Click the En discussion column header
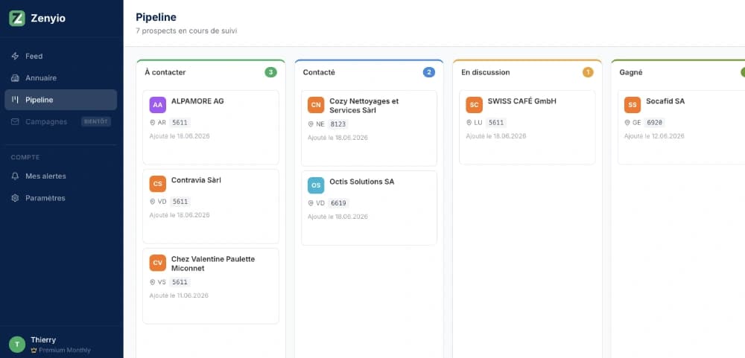This screenshot has width=745, height=358. tap(486, 73)
